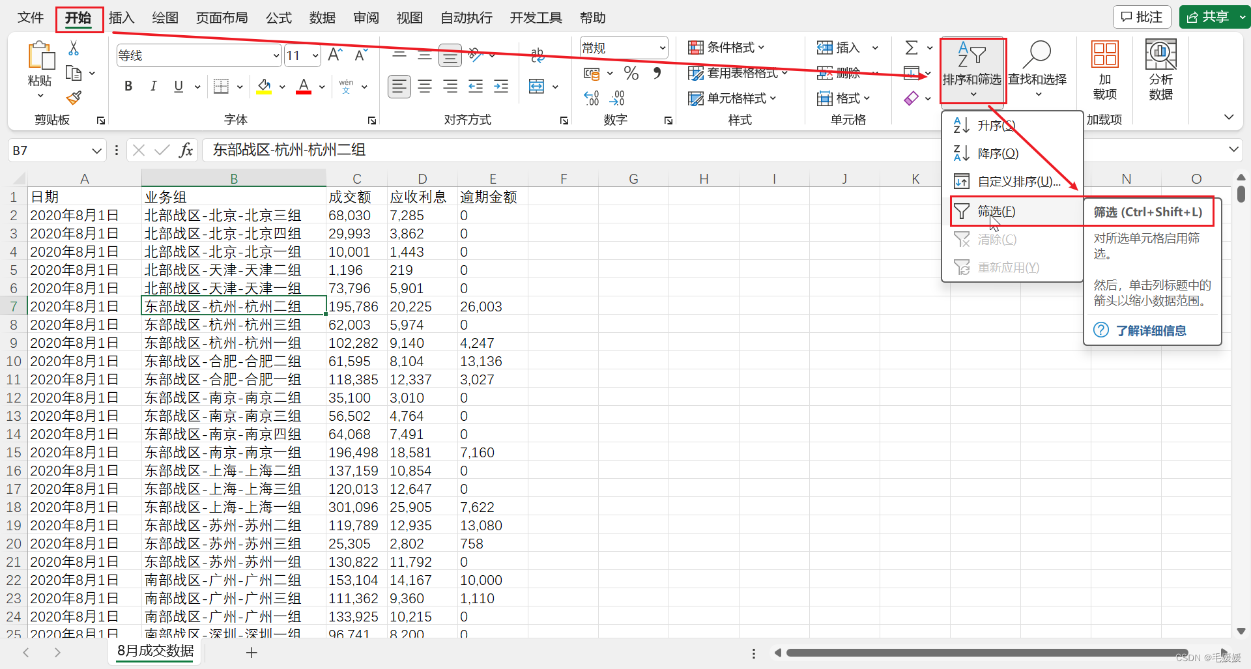This screenshot has height=669, width=1251.
Task: Add a new sheet with plus icon
Action: tap(252, 652)
